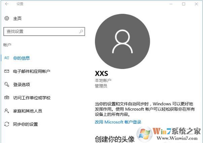Click the back arrow icon
Image resolution: width=203 pixels, height=143 pixels.
pos(7,4)
